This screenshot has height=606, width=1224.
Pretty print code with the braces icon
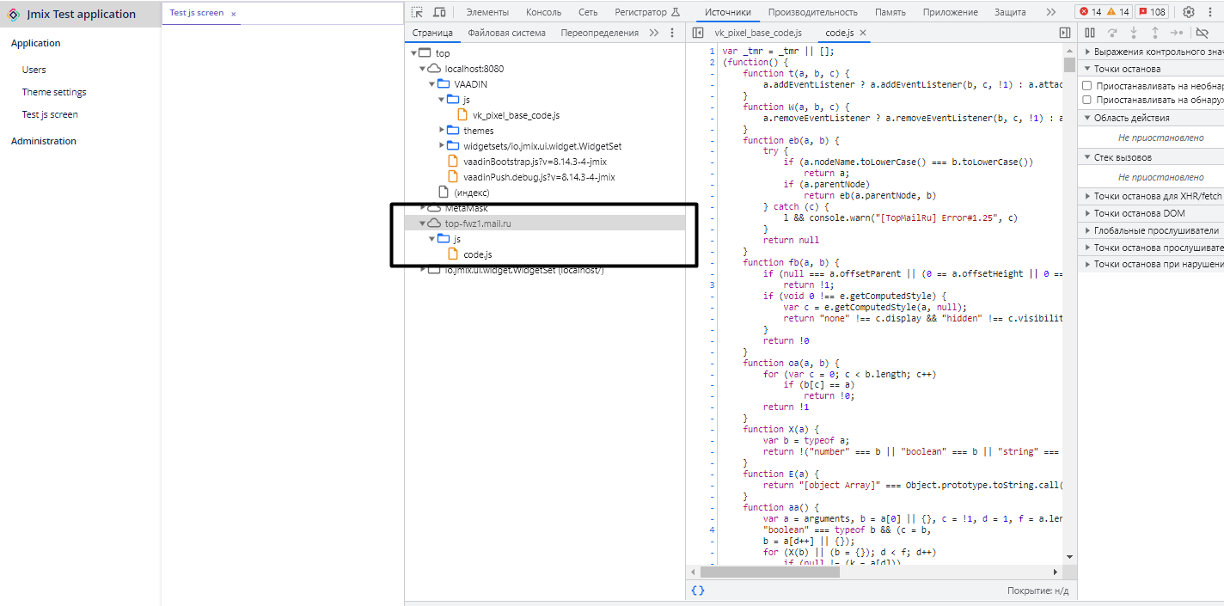click(x=698, y=591)
